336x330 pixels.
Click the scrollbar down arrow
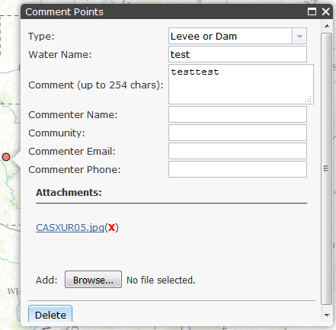[327, 316]
